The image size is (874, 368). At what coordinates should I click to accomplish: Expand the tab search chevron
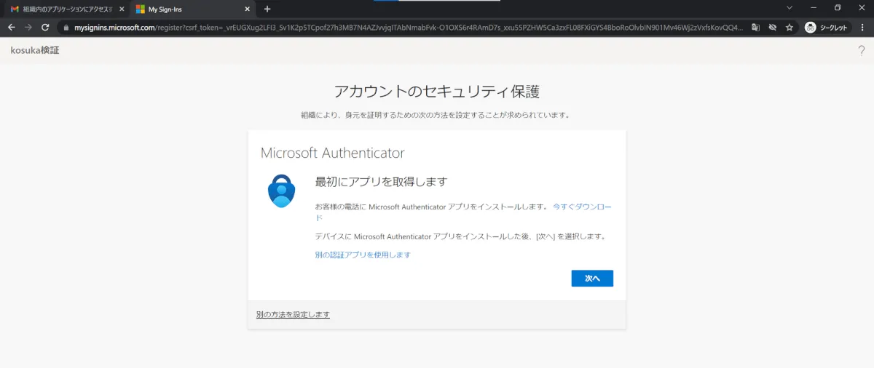pyautogui.click(x=790, y=8)
